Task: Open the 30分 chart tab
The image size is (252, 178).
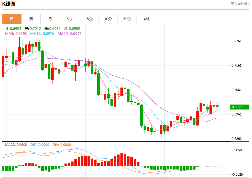Action: (108, 19)
